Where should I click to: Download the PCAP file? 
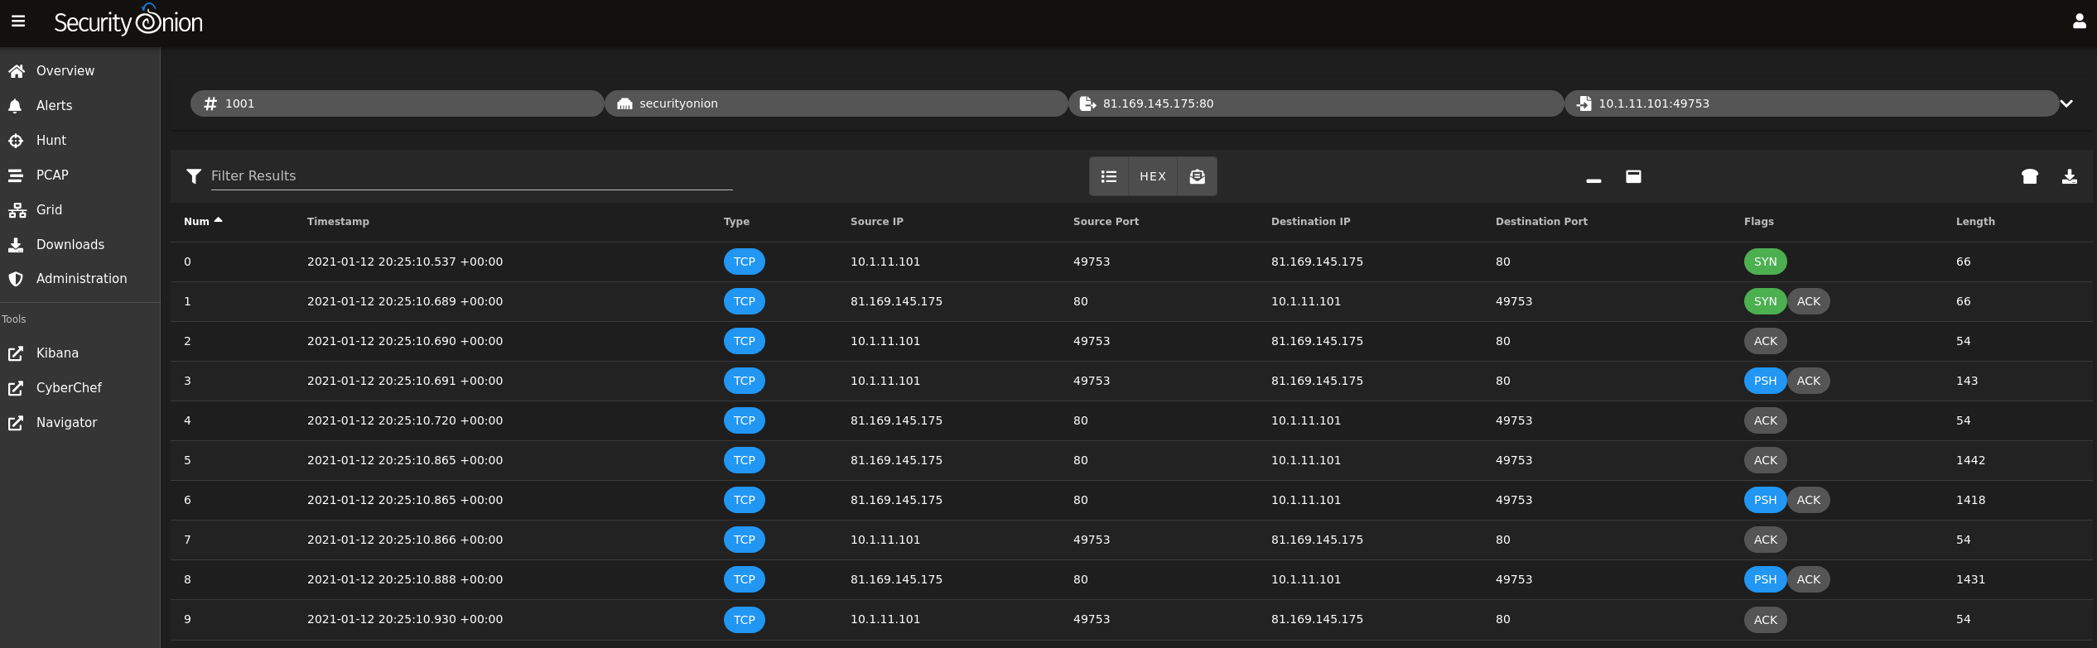coord(2070,176)
